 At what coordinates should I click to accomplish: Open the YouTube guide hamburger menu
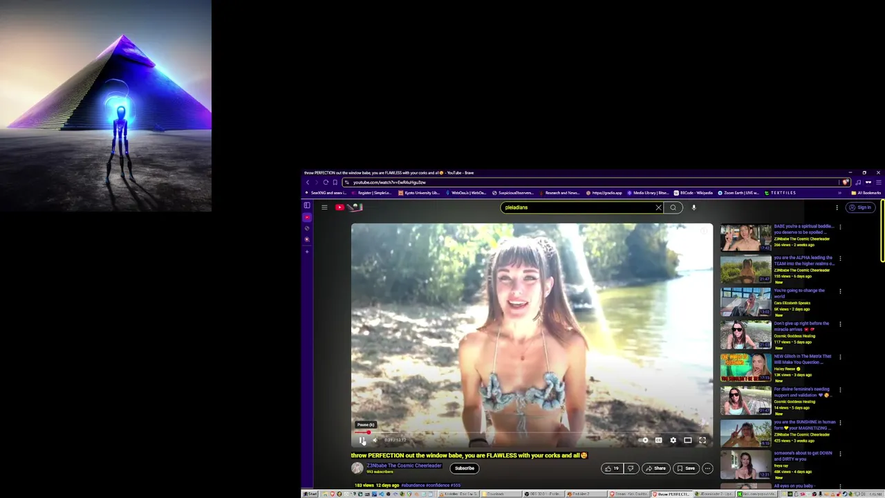324,207
